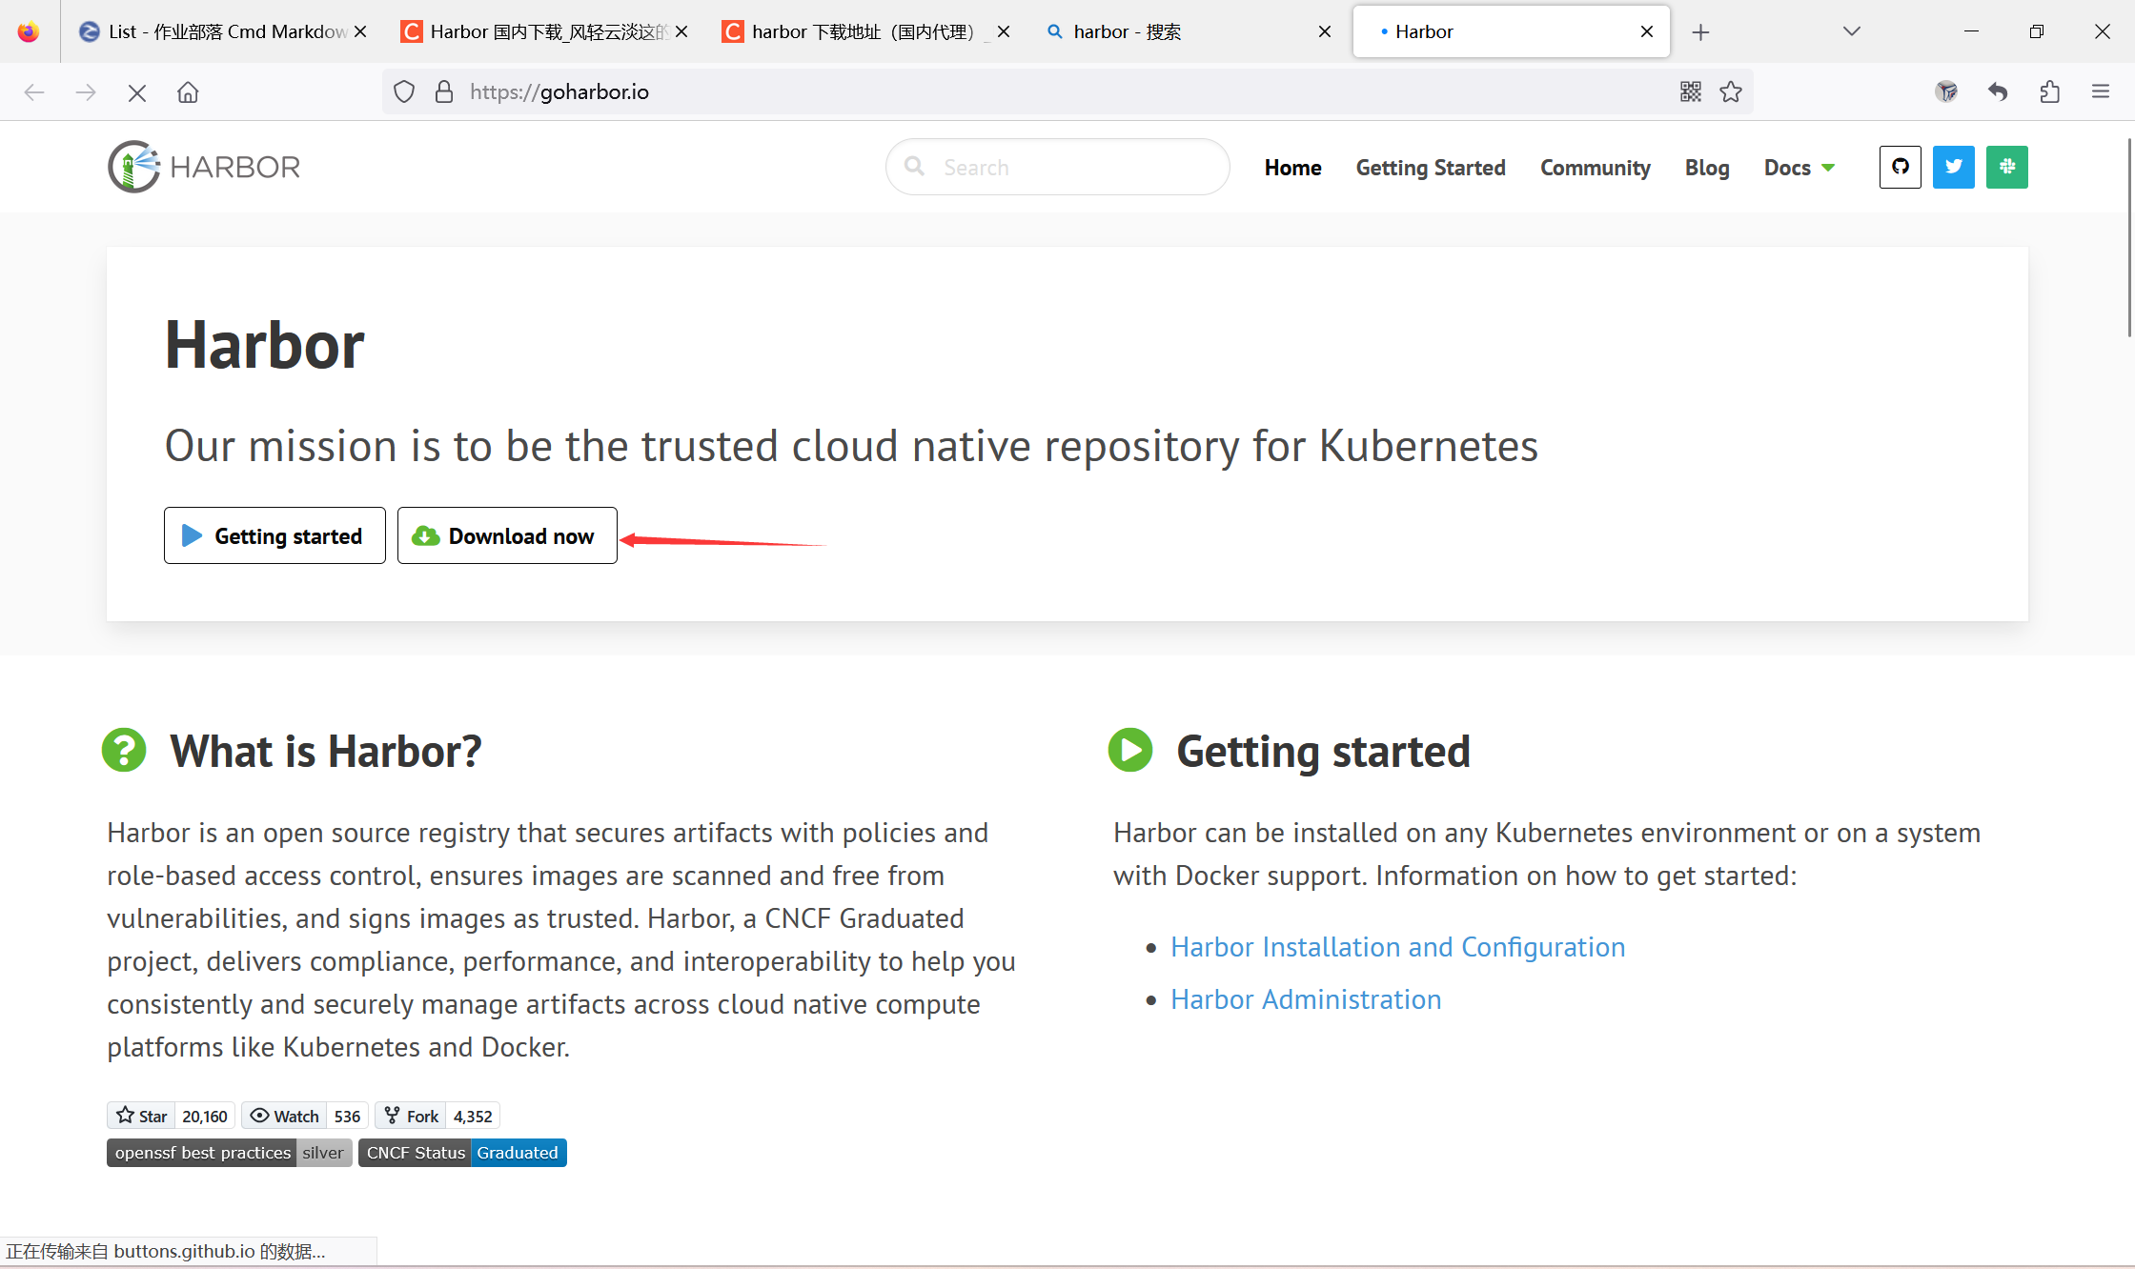Open Harbor GitHub repository icon
Viewport: 2135px width, 1269px height.
click(x=1901, y=167)
